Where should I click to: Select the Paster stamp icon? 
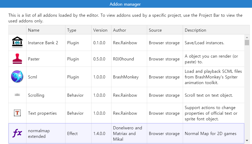point(17,59)
